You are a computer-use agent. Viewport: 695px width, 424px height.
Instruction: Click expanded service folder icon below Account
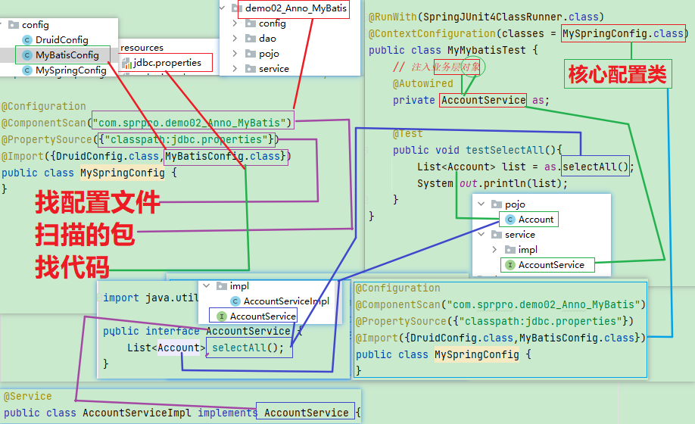pyautogui.click(x=497, y=235)
